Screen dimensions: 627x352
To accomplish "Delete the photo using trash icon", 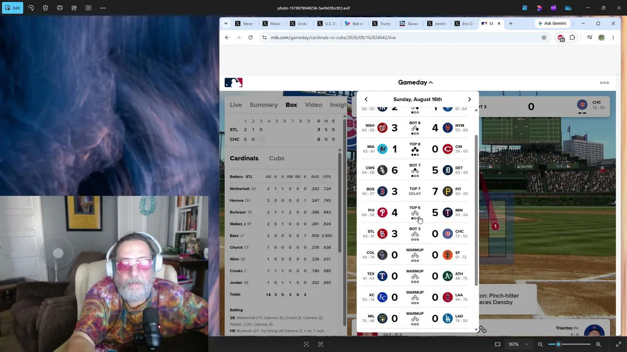I will pos(45,8).
